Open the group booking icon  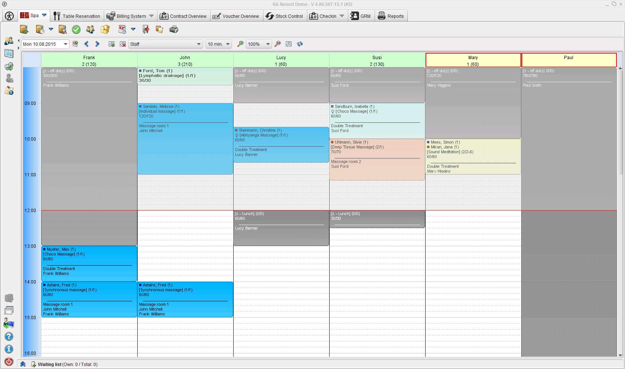point(90,29)
